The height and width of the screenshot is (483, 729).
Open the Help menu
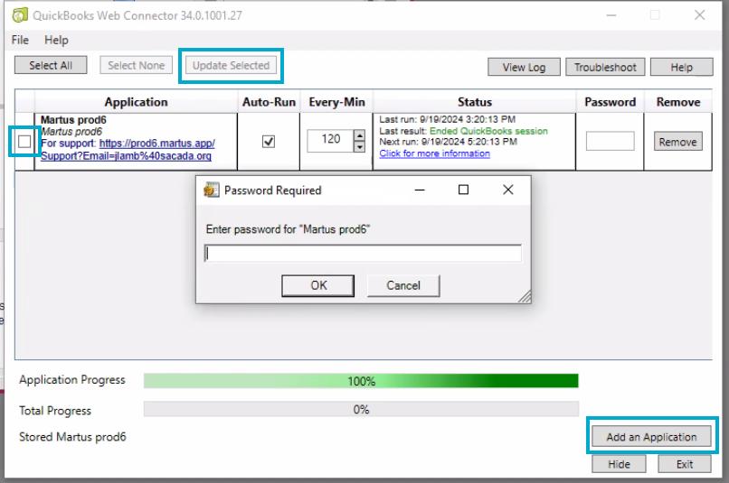(x=56, y=40)
